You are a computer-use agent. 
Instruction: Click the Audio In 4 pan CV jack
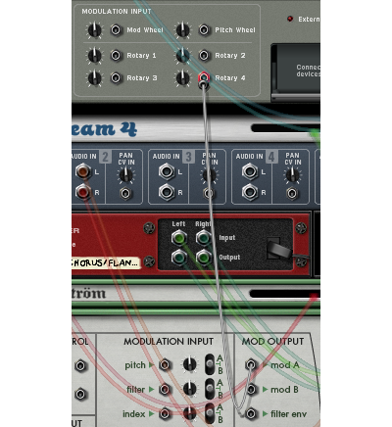point(292,194)
